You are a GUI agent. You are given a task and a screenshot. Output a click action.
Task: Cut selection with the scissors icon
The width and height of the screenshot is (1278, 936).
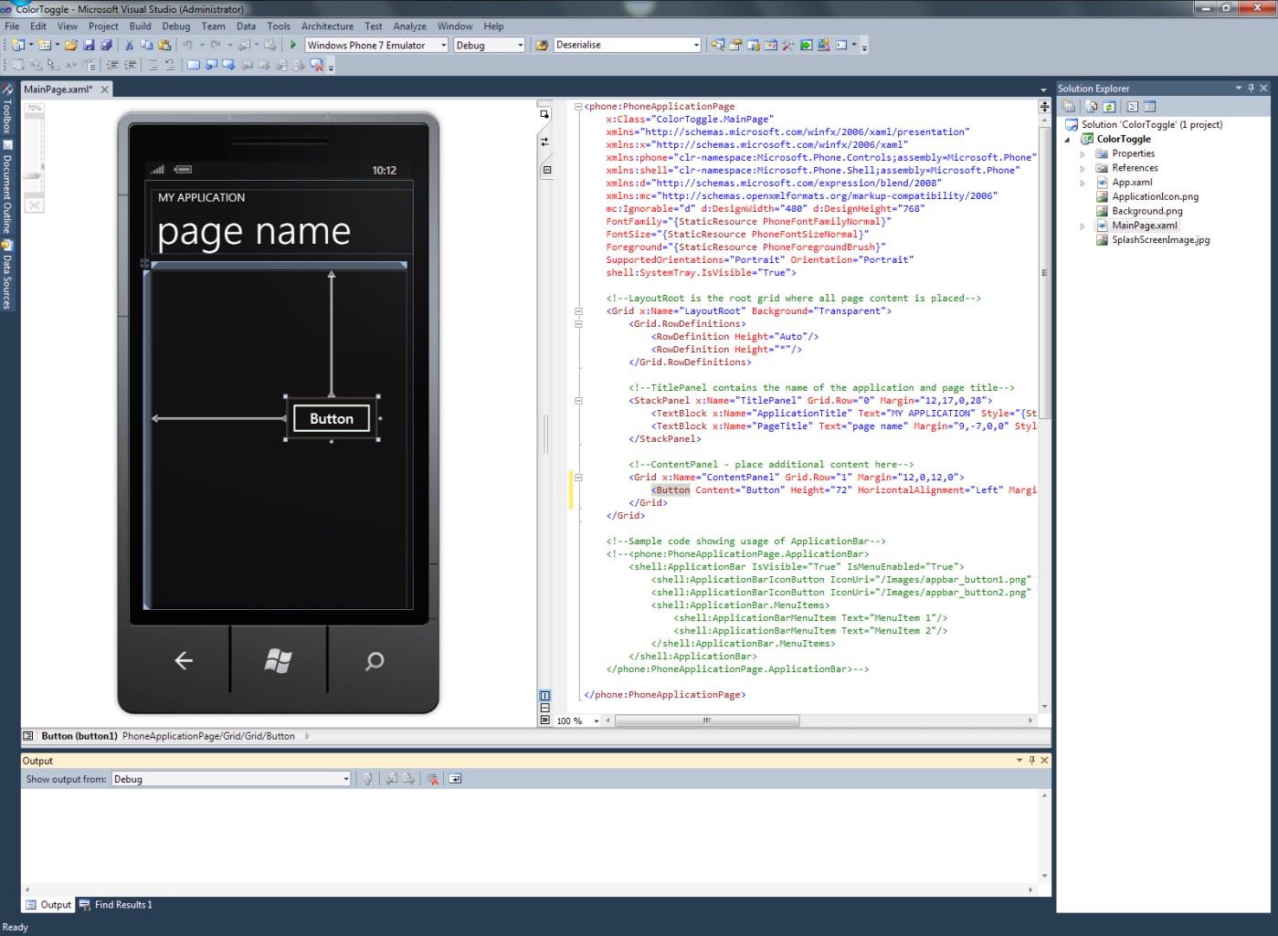point(129,45)
